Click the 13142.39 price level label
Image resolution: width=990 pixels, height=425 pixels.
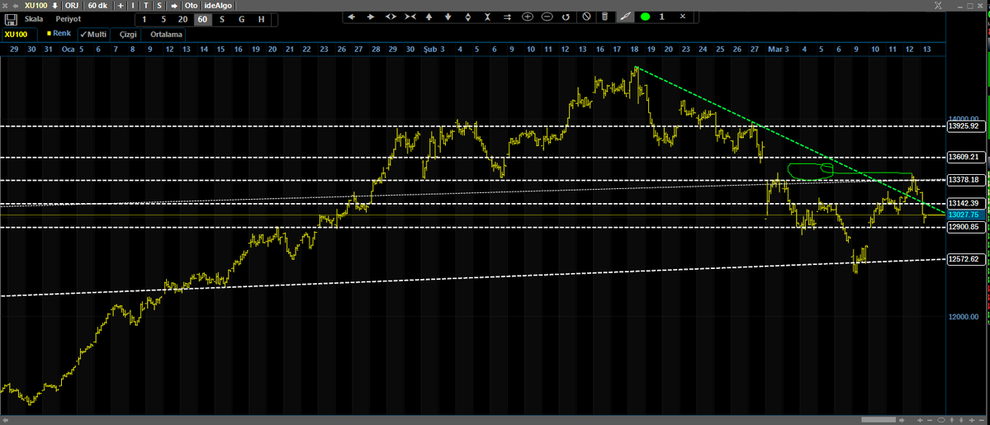(967, 203)
